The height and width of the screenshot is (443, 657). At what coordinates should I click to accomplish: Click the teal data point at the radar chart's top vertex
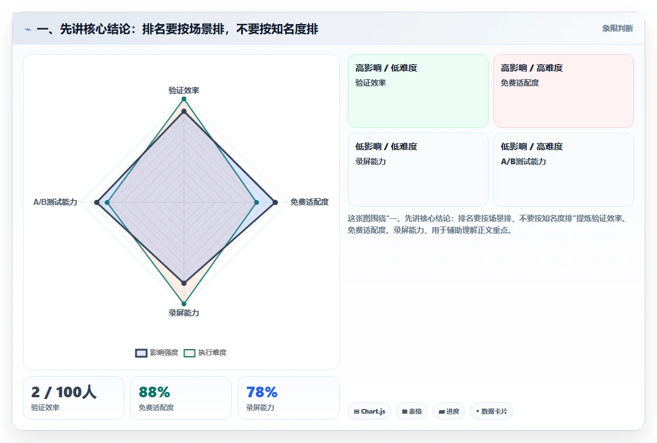point(184,99)
